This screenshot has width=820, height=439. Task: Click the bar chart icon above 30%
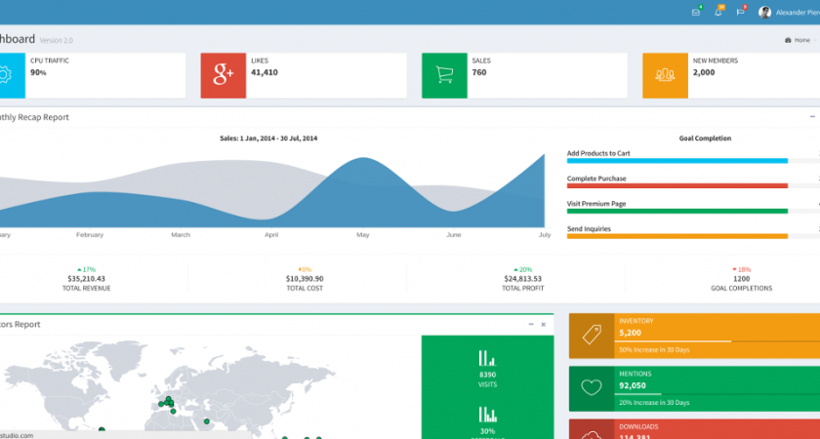pyautogui.click(x=487, y=415)
